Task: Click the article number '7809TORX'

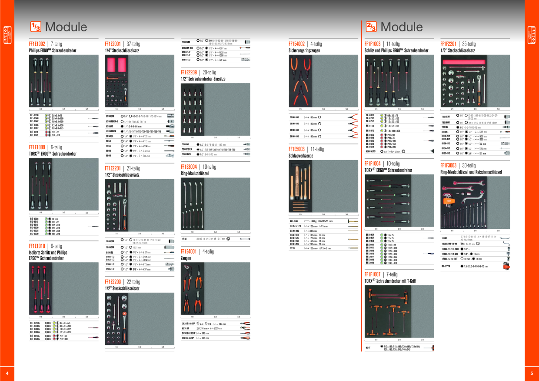Action: click(187, 149)
